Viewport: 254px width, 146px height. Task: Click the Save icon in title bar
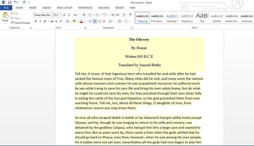[10, 2]
